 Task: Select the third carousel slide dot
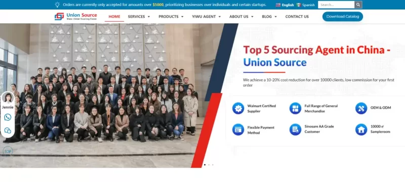[x=213, y=164]
